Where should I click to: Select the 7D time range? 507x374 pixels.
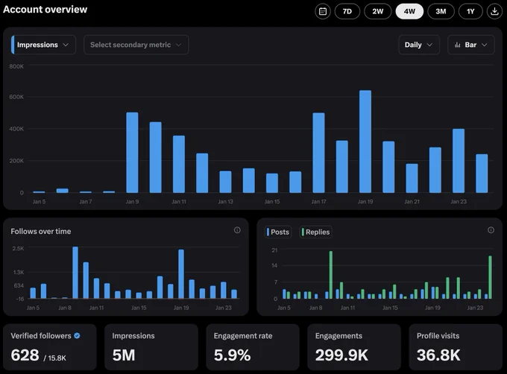[x=347, y=12]
